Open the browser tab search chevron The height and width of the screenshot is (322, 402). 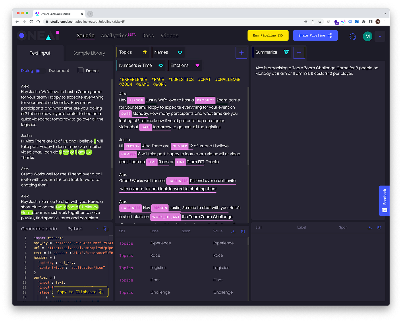385,14
